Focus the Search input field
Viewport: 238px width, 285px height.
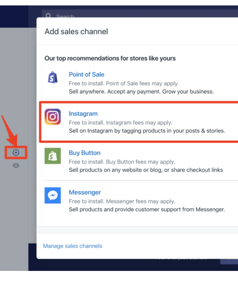pos(140,14)
